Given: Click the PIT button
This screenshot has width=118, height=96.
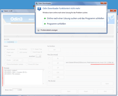Looking at the screenshot, I should 55,50.
